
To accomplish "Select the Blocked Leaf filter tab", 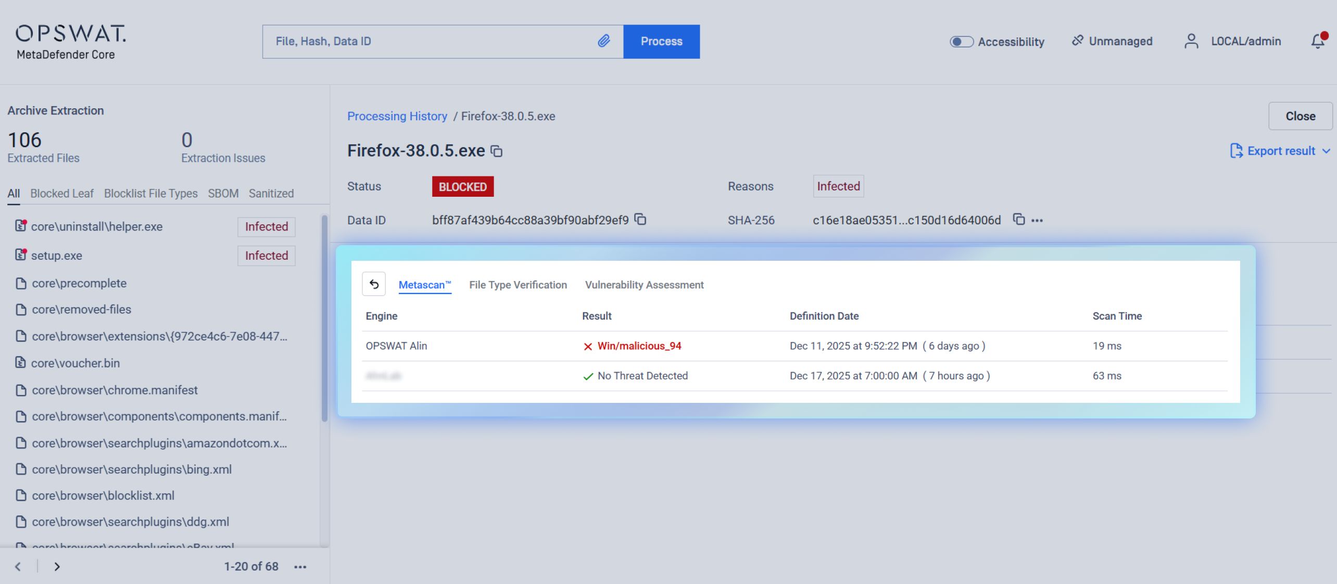I will 61,194.
